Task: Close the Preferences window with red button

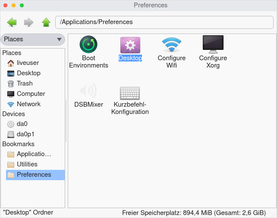Action: tap(6, 5)
